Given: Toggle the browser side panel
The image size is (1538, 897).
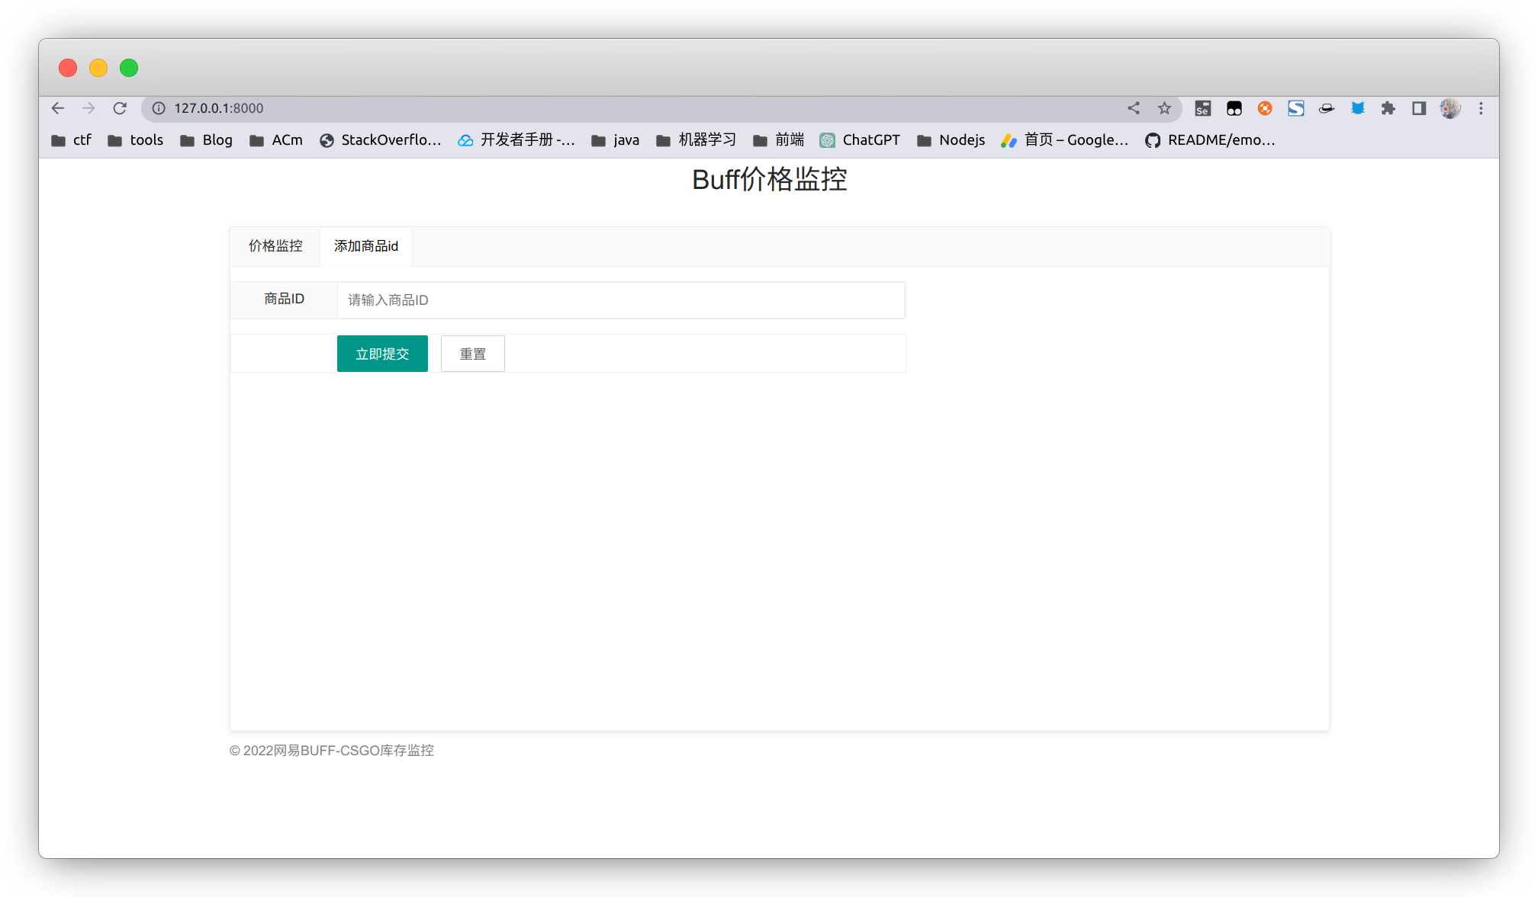Looking at the screenshot, I should coord(1418,108).
